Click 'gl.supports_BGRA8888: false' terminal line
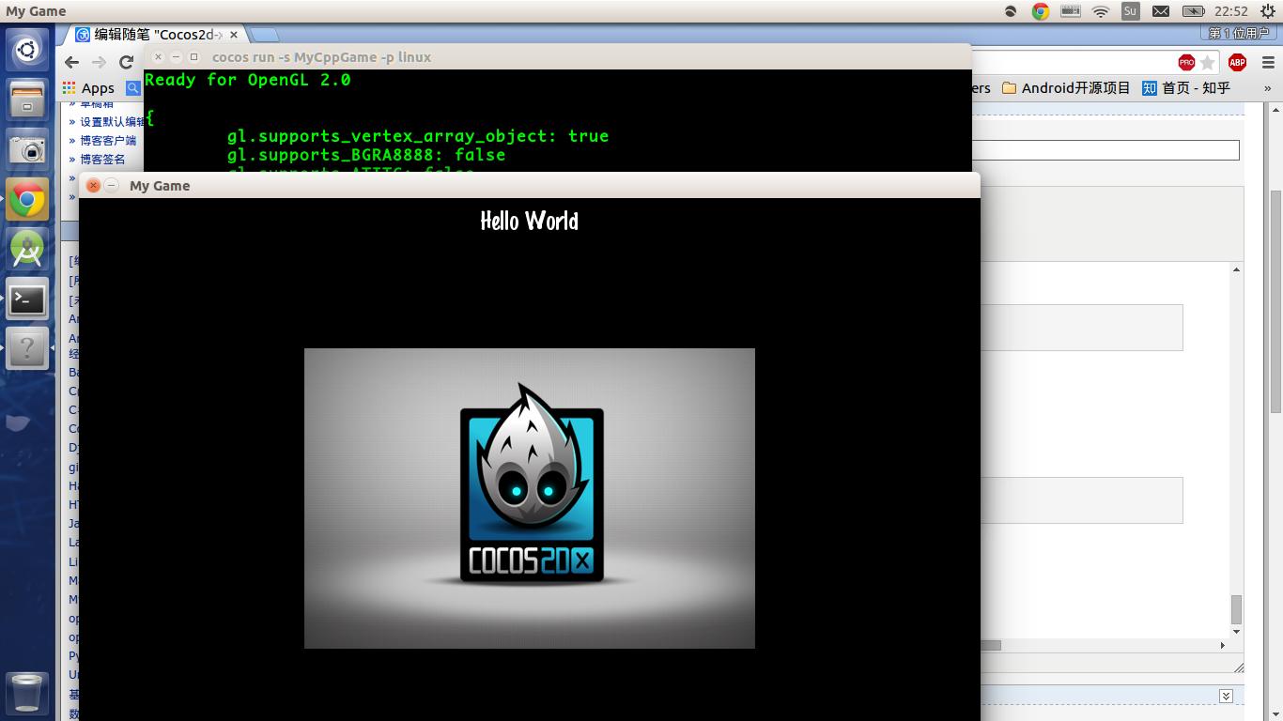Screen dimensions: 1283x721 366,155
